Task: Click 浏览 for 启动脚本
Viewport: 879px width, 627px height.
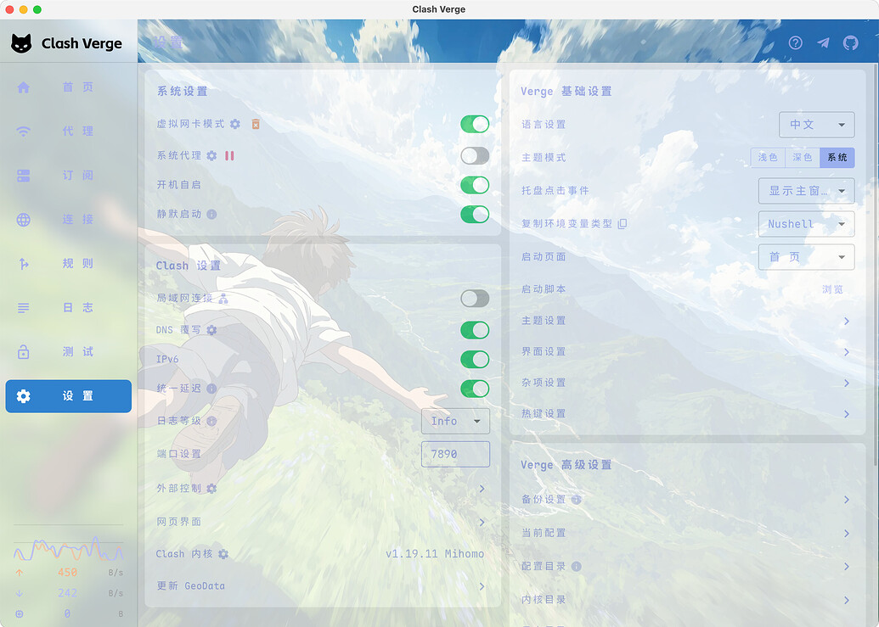Action: 832,289
